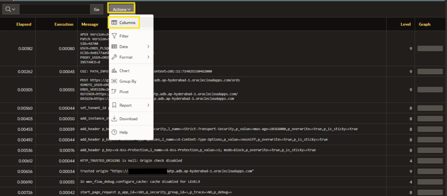This screenshot has height=196, width=447.
Task: Click graph bar in the 0.00182 row
Action: (430, 49)
